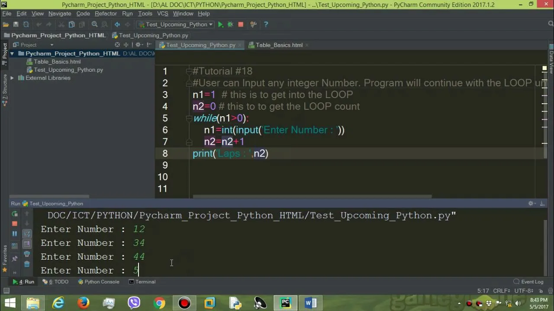
Task: Open the Navigate menu
Action: click(x=60, y=14)
